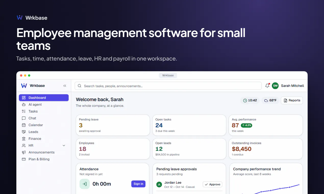Click the attendance sign-in arrow icon
324x194 pixels.
85,184
